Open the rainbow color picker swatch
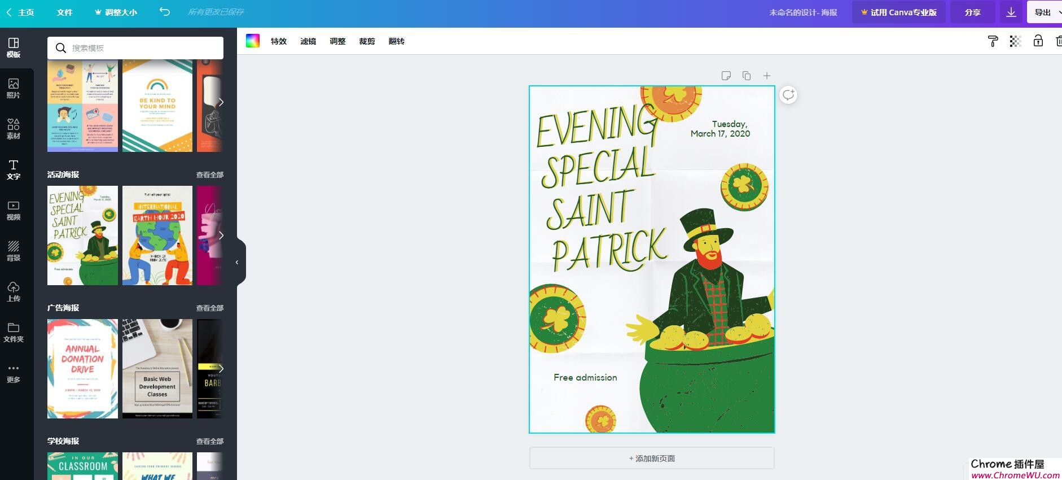The image size is (1062, 480). click(x=253, y=41)
